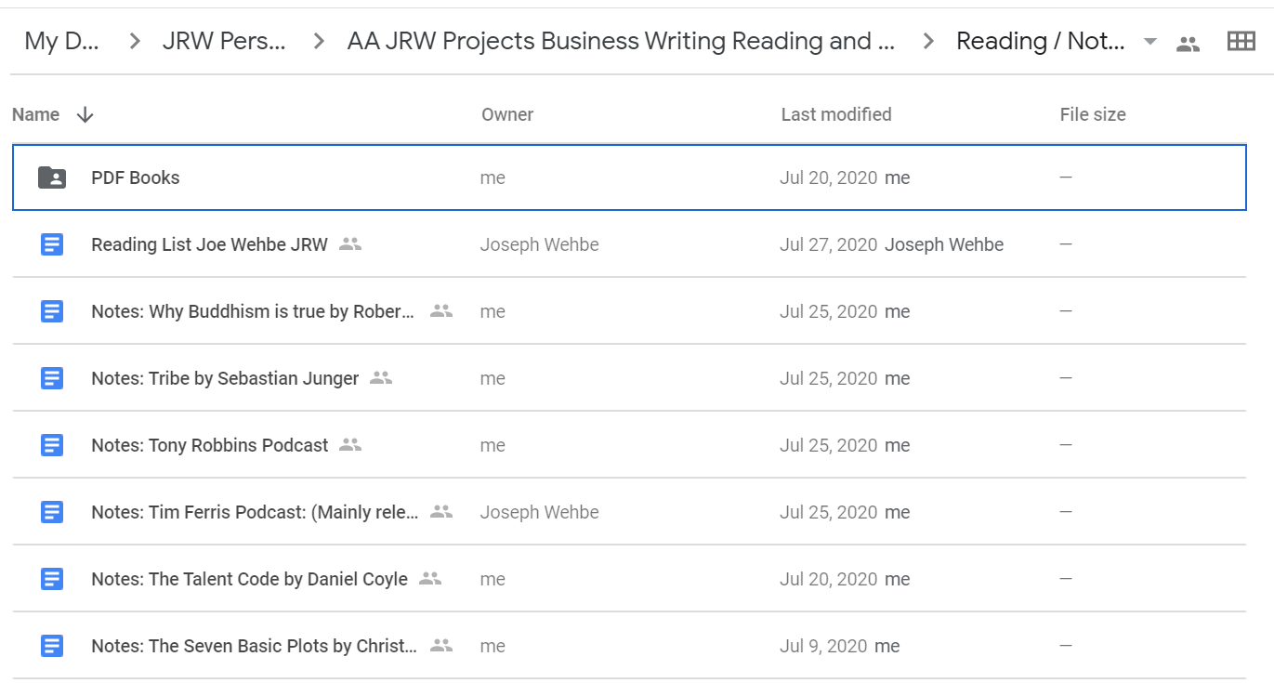This screenshot has width=1274, height=683.
Task: Select Notes: Why Buddhism is true file
Action: click(x=252, y=311)
